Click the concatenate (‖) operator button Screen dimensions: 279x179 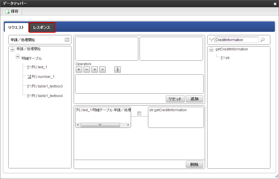pyautogui.click(x=118, y=70)
